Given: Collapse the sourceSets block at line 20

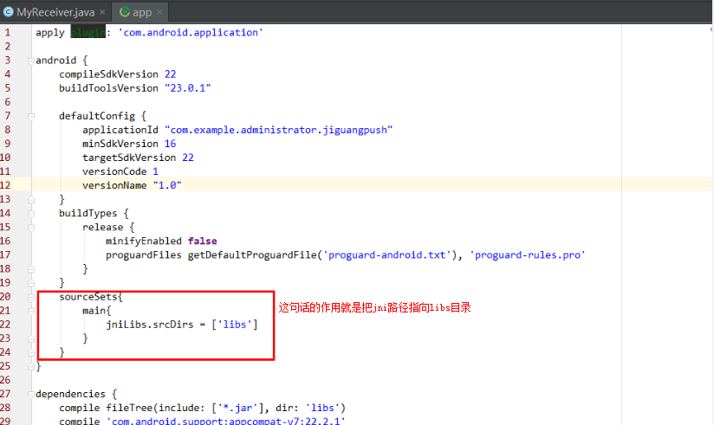Looking at the screenshot, I should pos(31,297).
